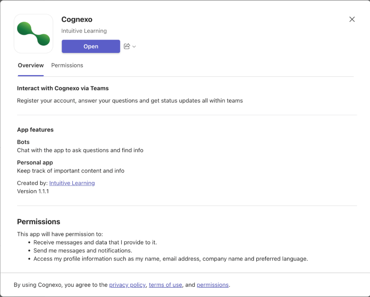Close the Cognexo app details dialog
Image resolution: width=370 pixels, height=297 pixels.
(x=352, y=19)
